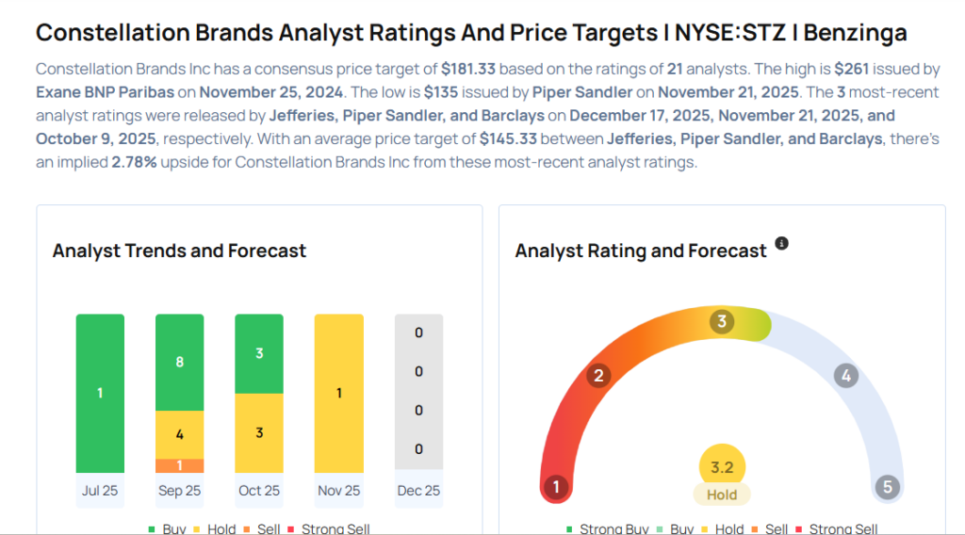Click the red gauge marker numbered 1
This screenshot has height=535, width=965.
point(556,487)
